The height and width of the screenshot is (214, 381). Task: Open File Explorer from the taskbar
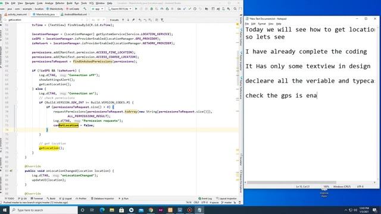pos(112,210)
